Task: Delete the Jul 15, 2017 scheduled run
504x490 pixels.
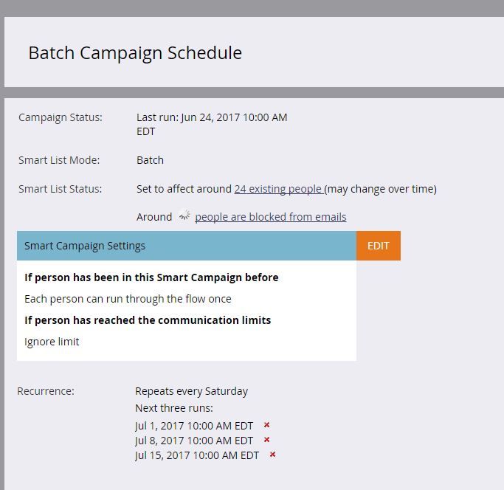Action: coord(272,455)
